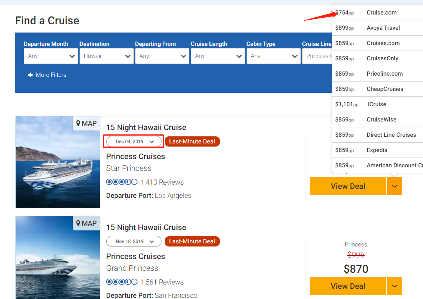Choose the iCruise $1,101 price option
This screenshot has height=299, width=423.
pos(376,104)
